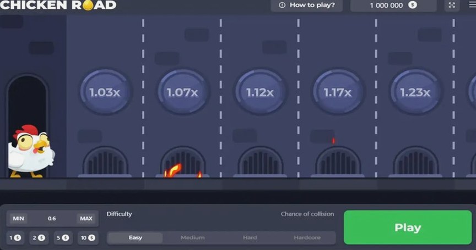Click the 1 000 000 balance display
Image resolution: width=476 pixels, height=250 pixels.
click(x=393, y=5)
